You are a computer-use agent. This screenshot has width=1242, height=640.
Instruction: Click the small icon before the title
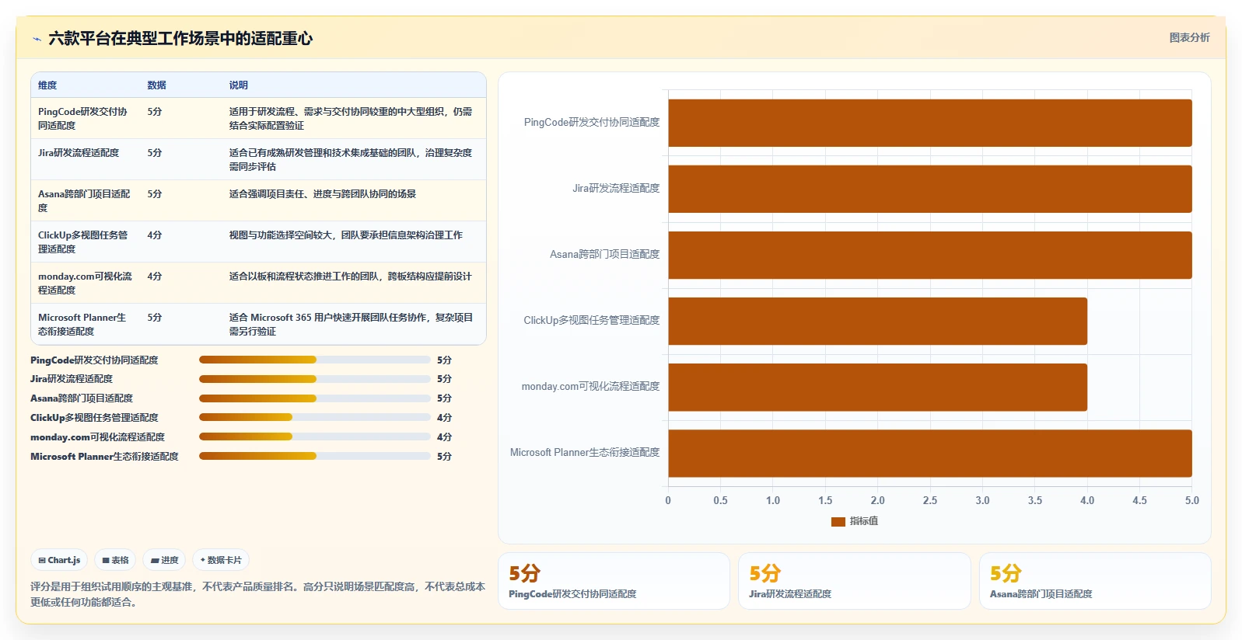(x=37, y=39)
